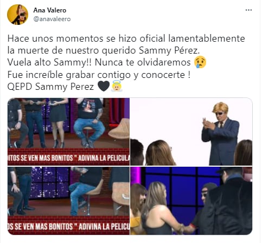Open the three-dot more options menu
This screenshot has width=262, height=243.
tap(248, 10)
